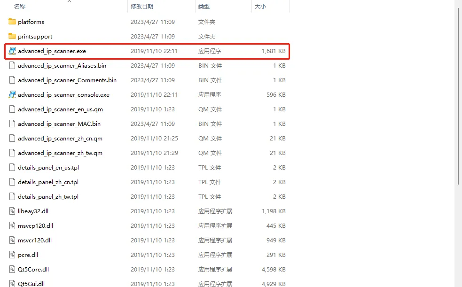Sort by the 大小 column header
The width and height of the screenshot is (462, 287).
tap(260, 7)
